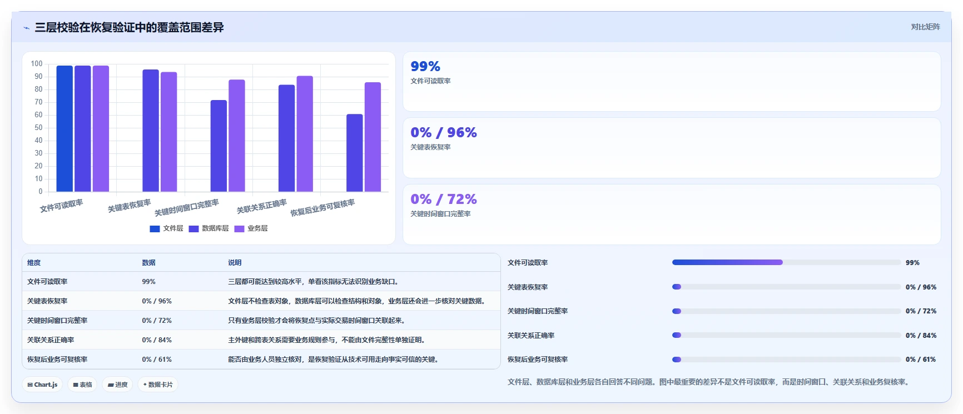Click the description starting with 主外键和跨表关系
Image resolution: width=963 pixels, height=414 pixels.
pos(328,340)
